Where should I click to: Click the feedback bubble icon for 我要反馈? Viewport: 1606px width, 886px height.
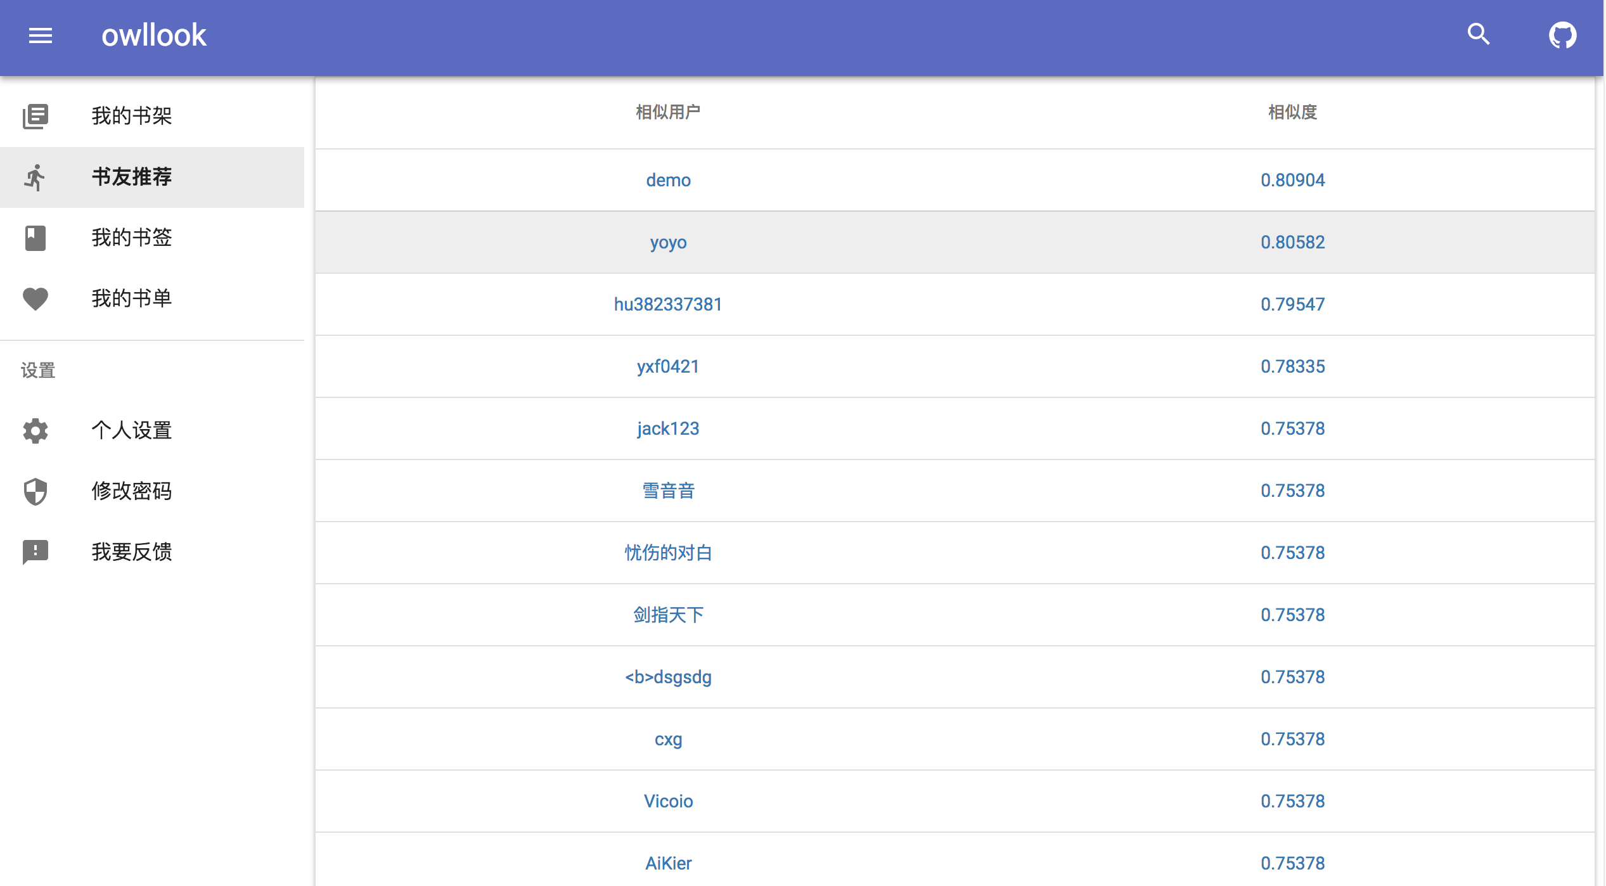[35, 552]
